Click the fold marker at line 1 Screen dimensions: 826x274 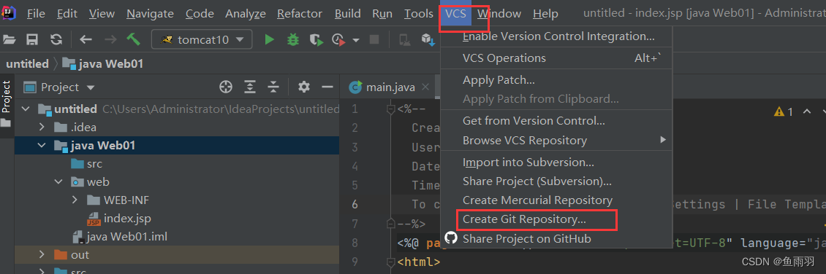[x=391, y=110]
